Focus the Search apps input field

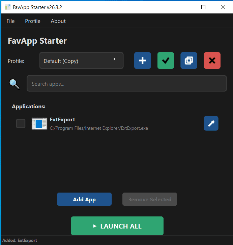tap(127, 84)
